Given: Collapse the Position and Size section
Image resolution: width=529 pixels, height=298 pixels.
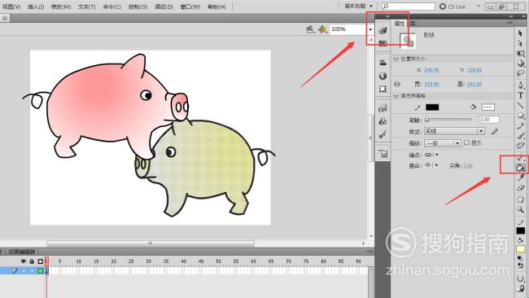Looking at the screenshot, I should point(396,59).
